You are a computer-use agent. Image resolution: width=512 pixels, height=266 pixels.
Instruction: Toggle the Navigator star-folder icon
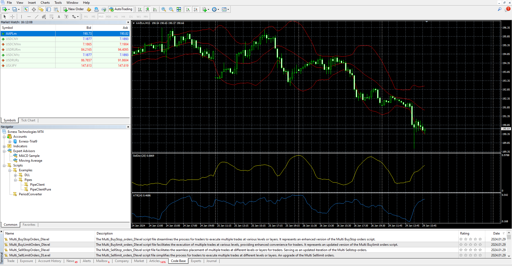pyautogui.click(x=41, y=9)
